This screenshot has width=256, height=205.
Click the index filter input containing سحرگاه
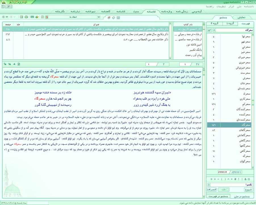click(x=234, y=30)
